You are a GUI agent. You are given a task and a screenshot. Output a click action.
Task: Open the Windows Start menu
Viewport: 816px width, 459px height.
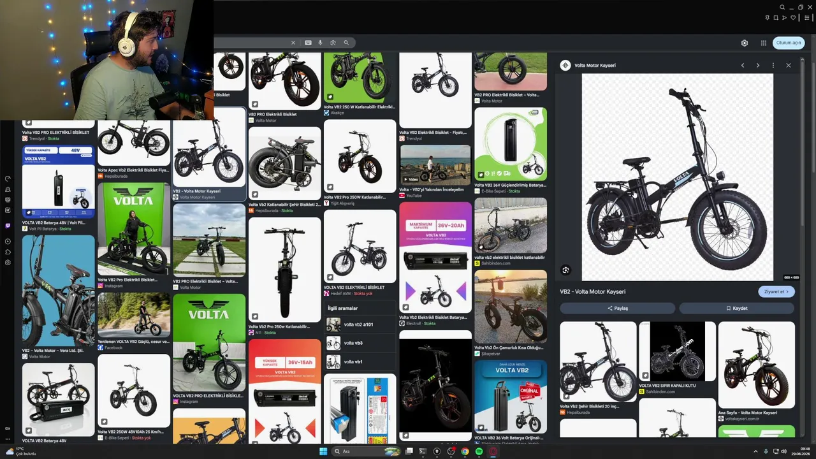pos(323,451)
